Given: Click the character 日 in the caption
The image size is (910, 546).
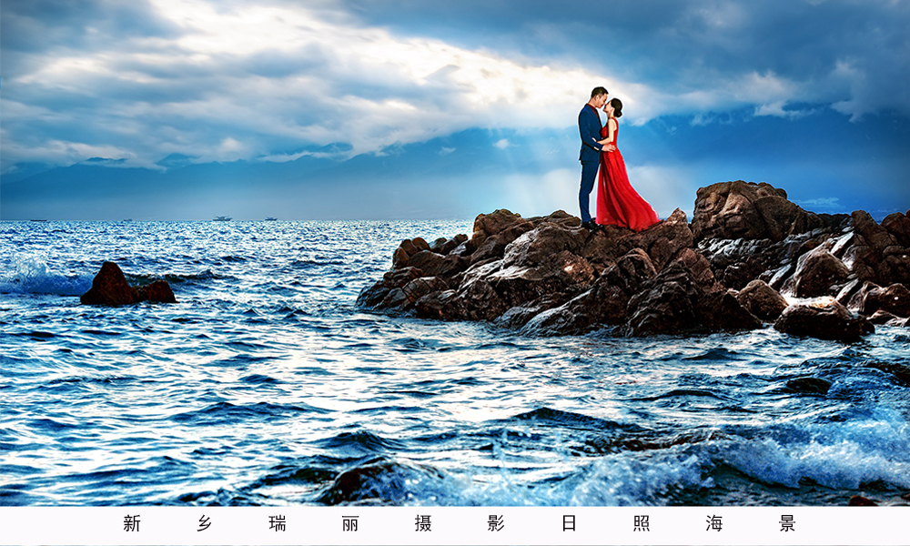Looking at the screenshot, I should (x=569, y=523).
